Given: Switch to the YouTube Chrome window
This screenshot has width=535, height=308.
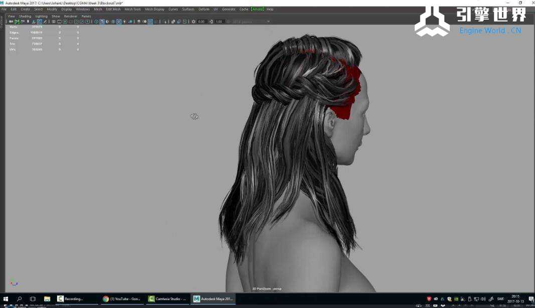Looking at the screenshot, I should pos(121,299).
